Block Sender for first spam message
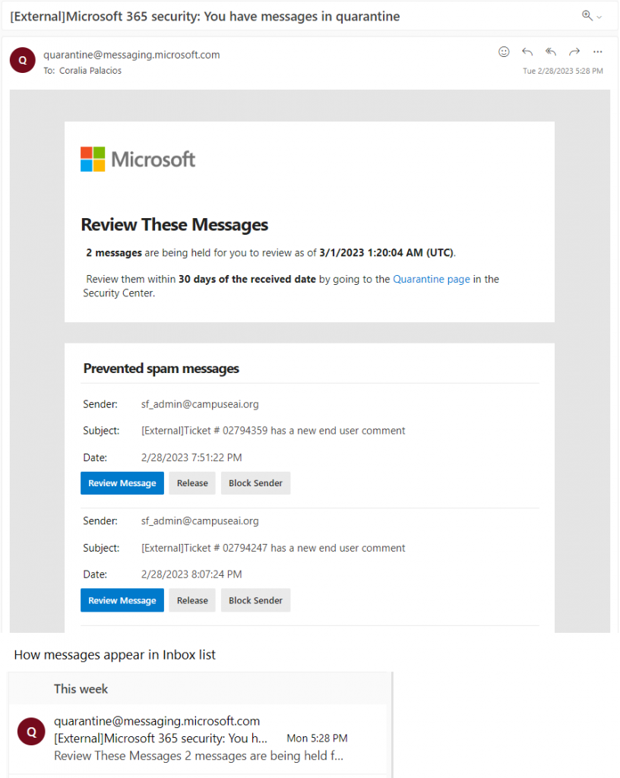Screen dimensions: 620x778 [x=255, y=483]
